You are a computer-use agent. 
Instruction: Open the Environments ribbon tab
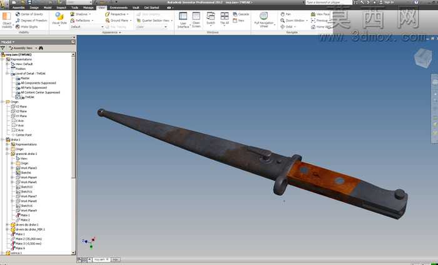pos(119,7)
